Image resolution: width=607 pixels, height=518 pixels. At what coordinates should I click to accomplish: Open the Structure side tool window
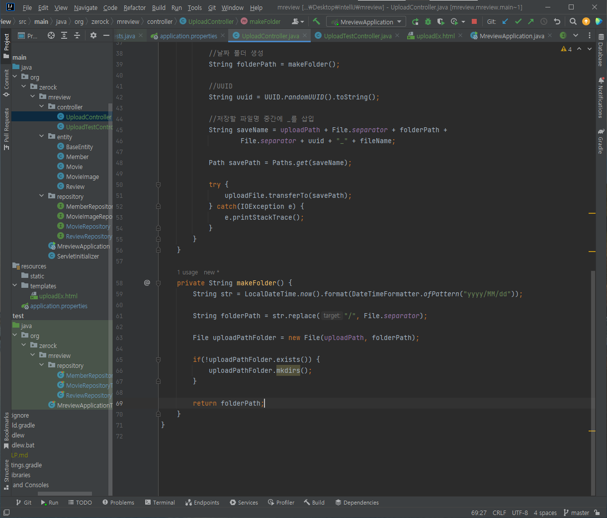click(x=6, y=474)
